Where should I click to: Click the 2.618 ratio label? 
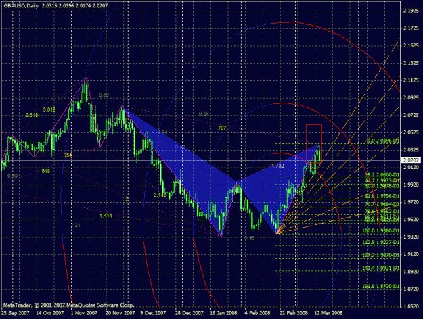click(x=32, y=115)
